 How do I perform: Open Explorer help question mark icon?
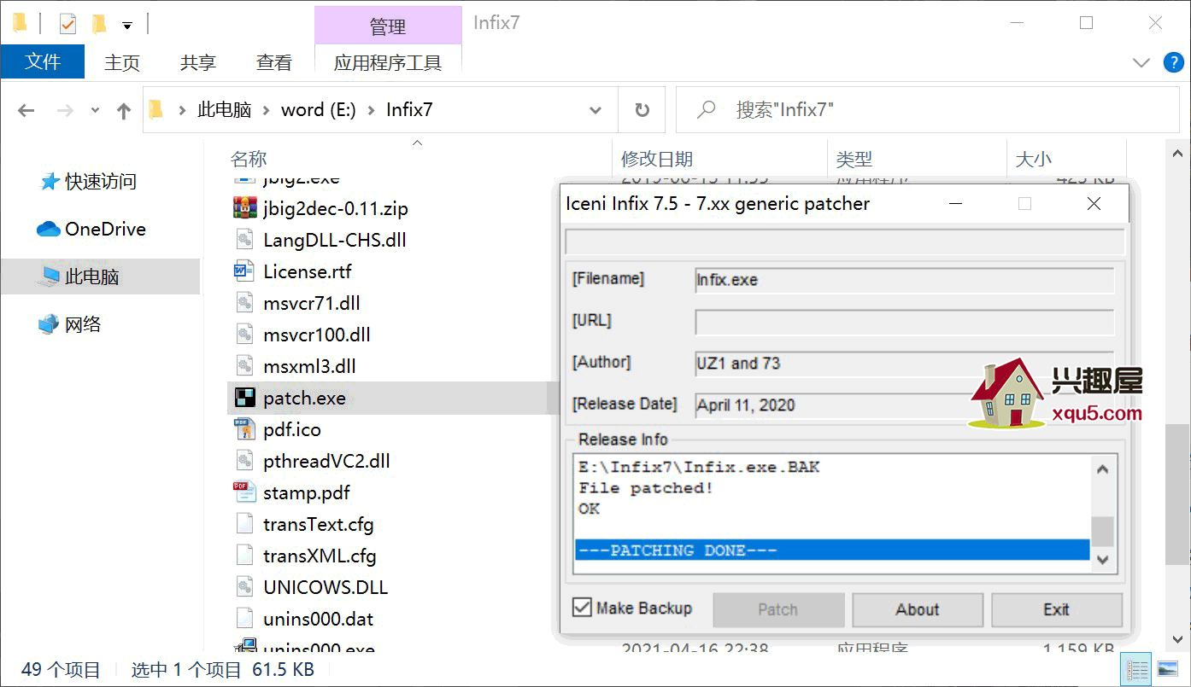tap(1173, 62)
